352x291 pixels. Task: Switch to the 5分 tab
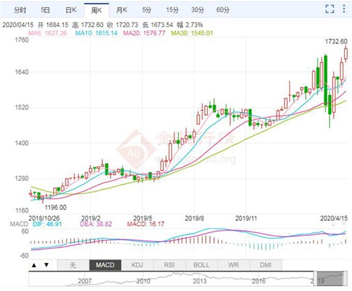(x=146, y=10)
